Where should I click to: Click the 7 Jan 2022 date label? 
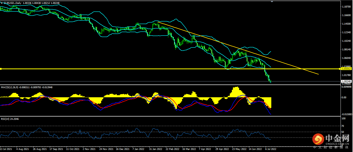point(138,149)
